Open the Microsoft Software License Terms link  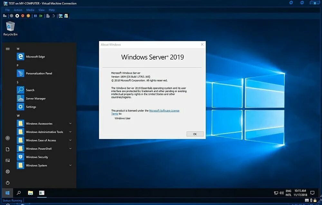tap(164, 110)
